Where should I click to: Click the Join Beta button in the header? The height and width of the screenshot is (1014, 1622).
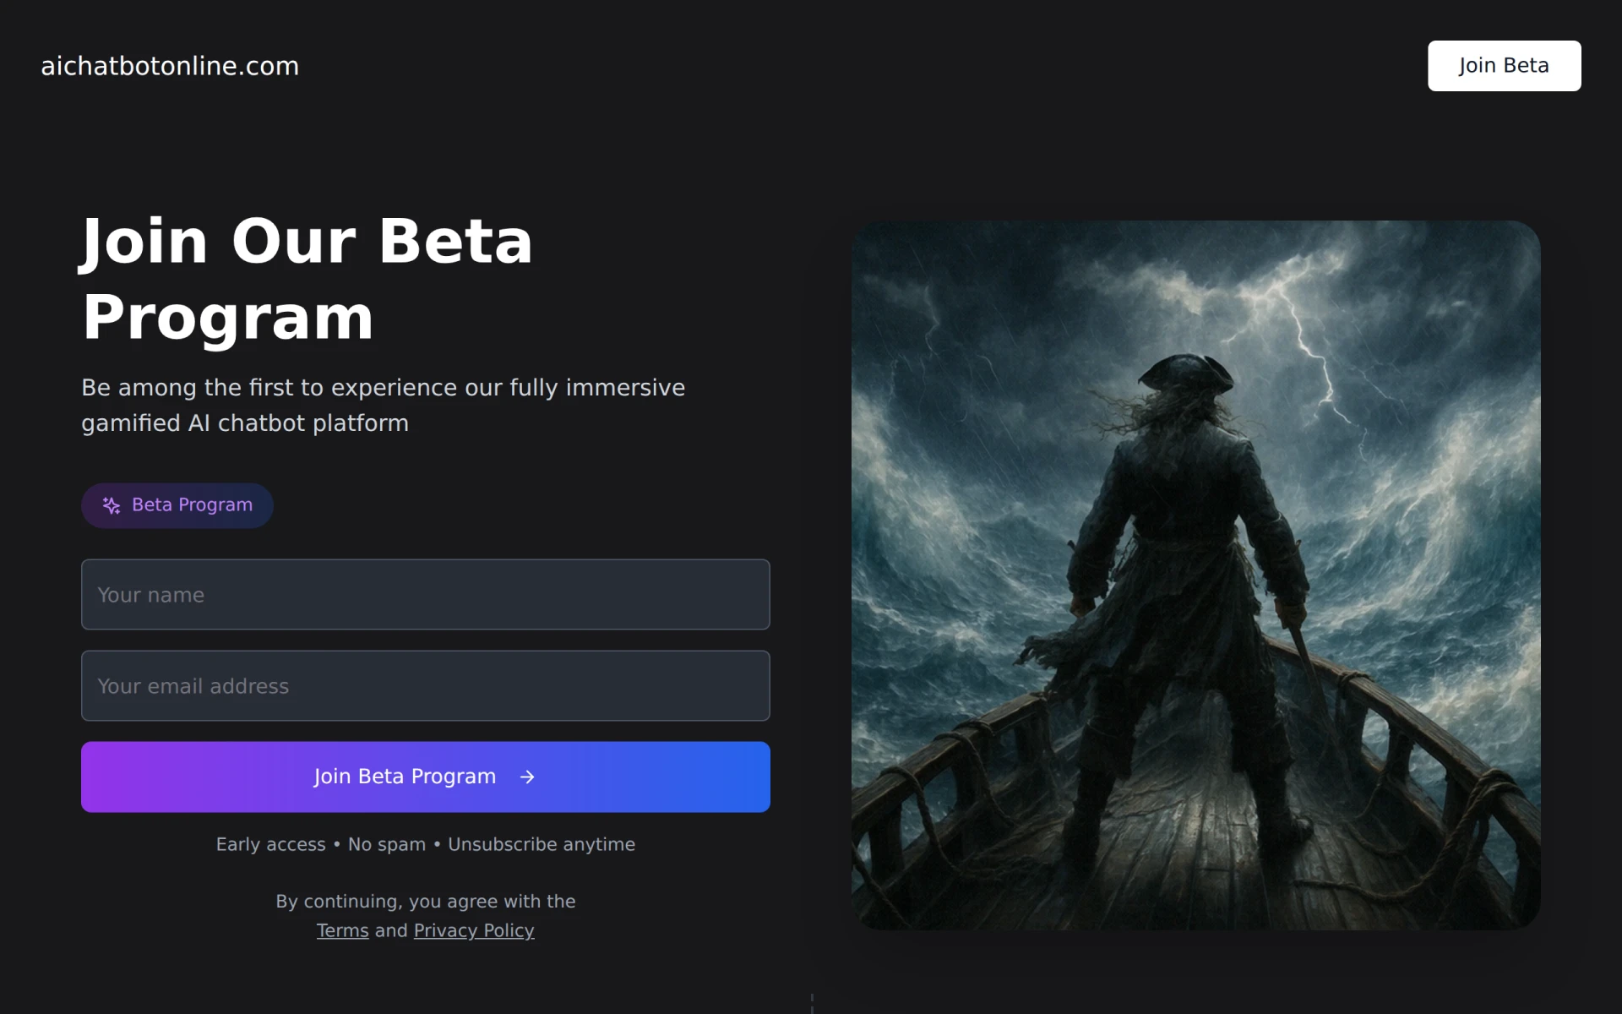point(1504,66)
